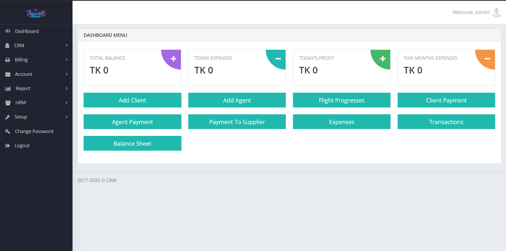Open the Setup sidebar menu
Viewport: 506px width, 251px height.
21,117
